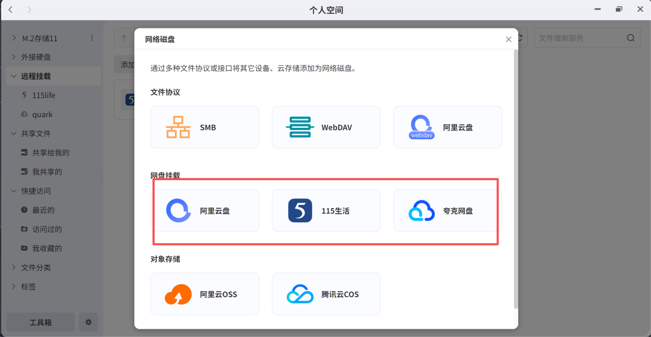Click the 文件搜索服务 search field

click(580, 38)
